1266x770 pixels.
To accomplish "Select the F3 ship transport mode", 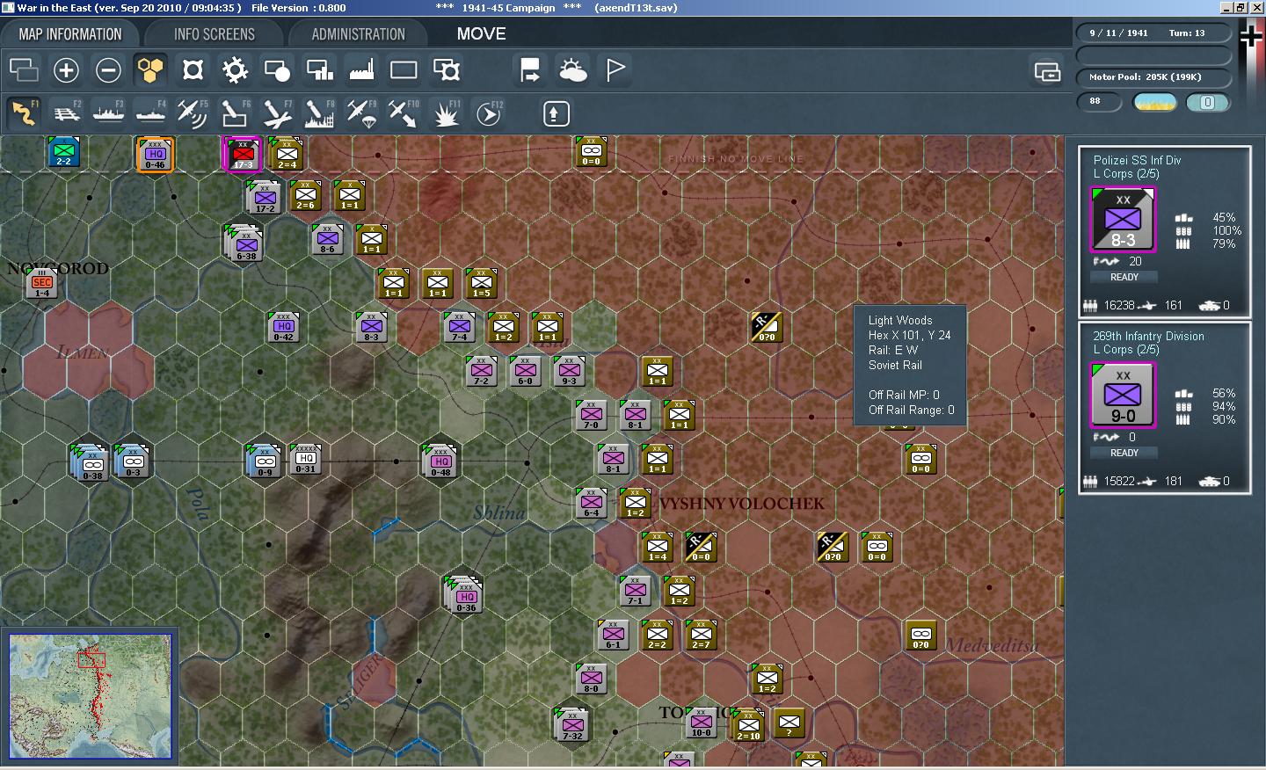I will 108,113.
